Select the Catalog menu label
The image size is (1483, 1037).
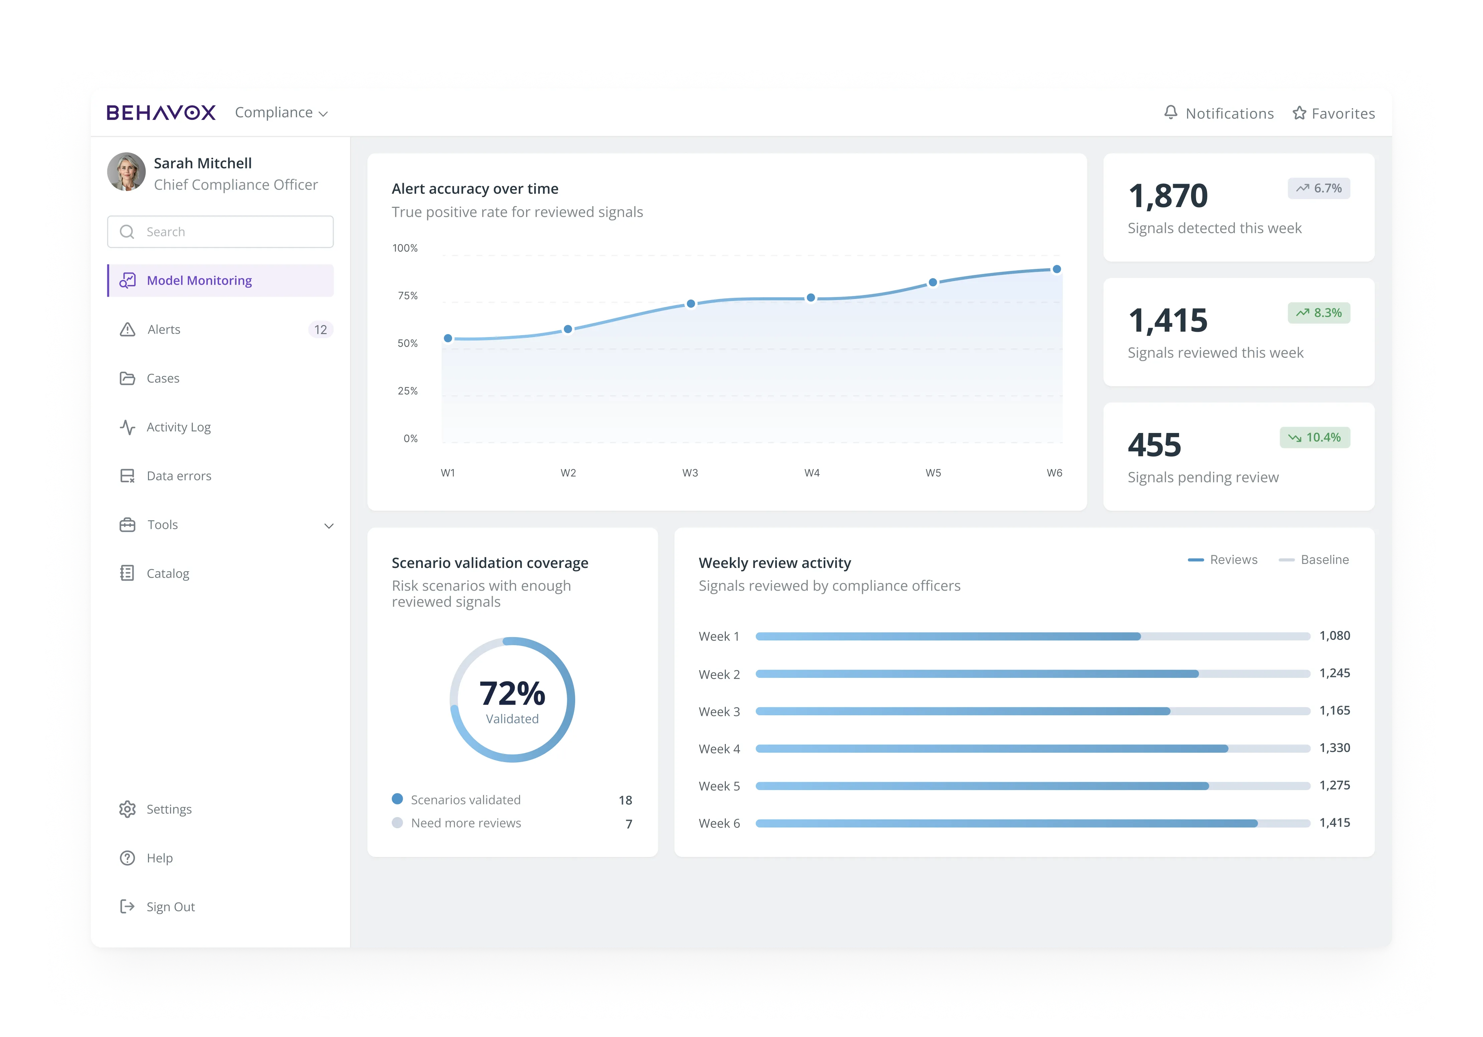(168, 574)
